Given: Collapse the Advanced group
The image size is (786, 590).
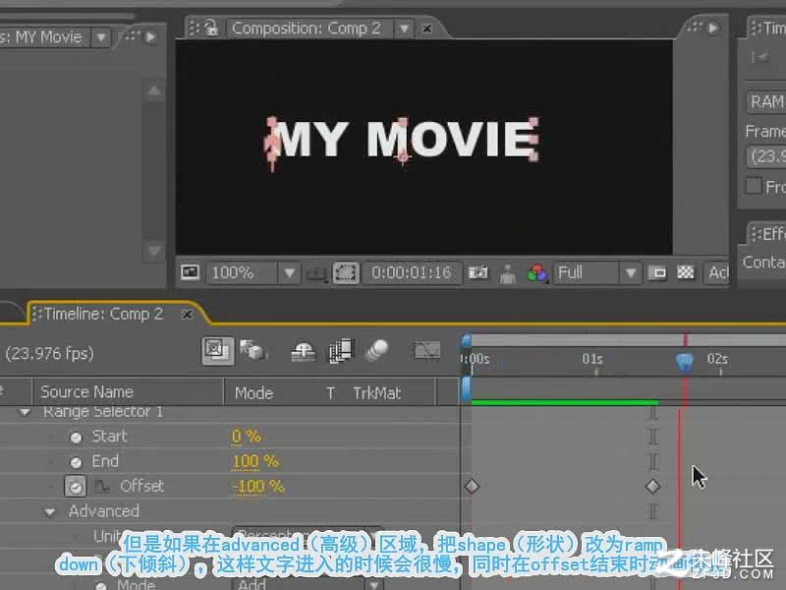Looking at the screenshot, I should click(49, 512).
